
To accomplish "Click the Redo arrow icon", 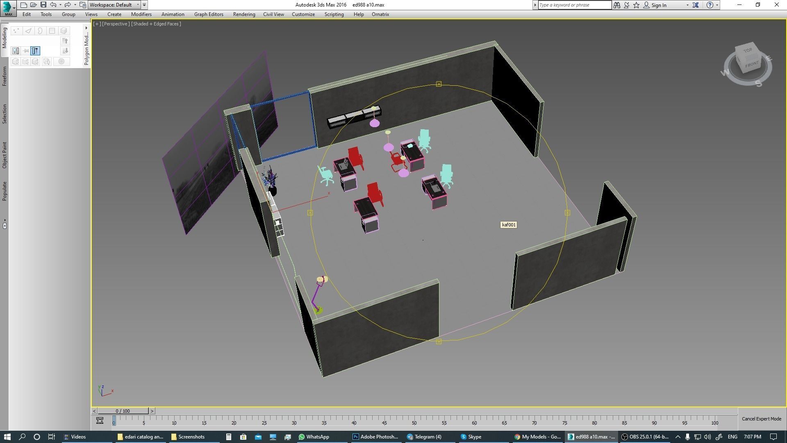I will [x=68, y=5].
